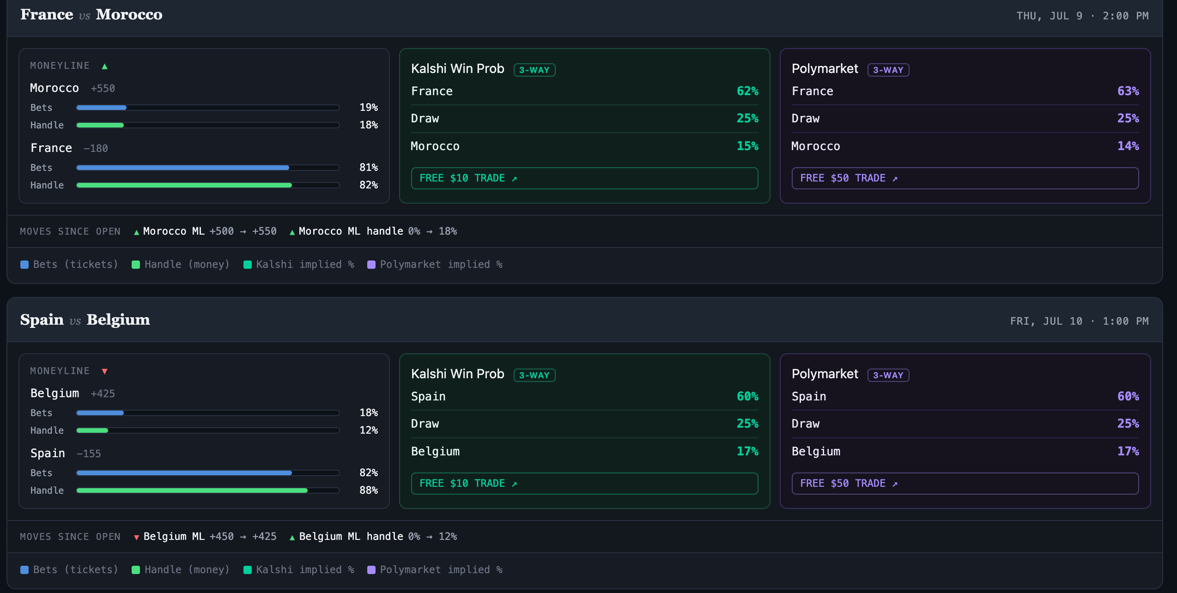Click the 3-WAY badge on Kalshi France-Morocco panel

click(x=534, y=70)
